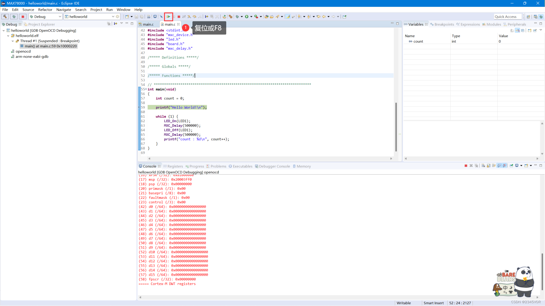Toggle Instruction Stepping Mode icon

(x=206, y=17)
